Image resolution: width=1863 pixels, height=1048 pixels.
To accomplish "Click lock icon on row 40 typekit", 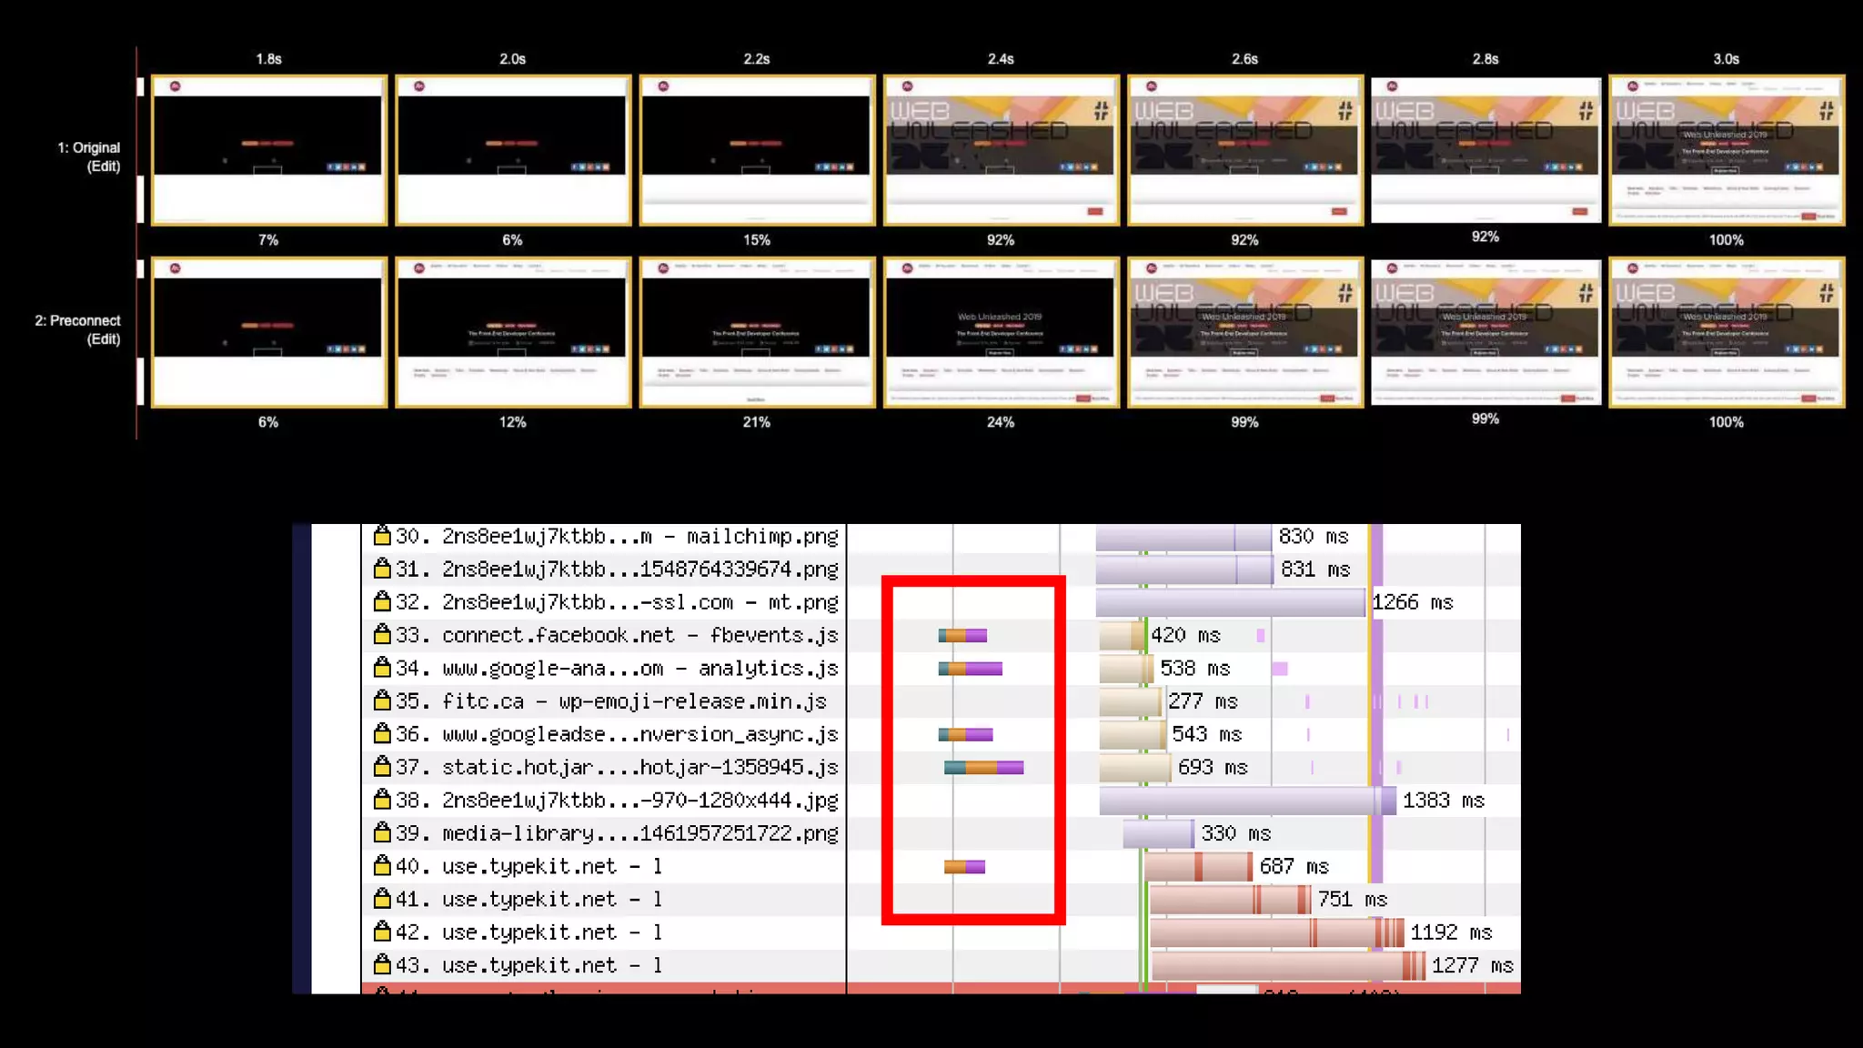I will [382, 865].
